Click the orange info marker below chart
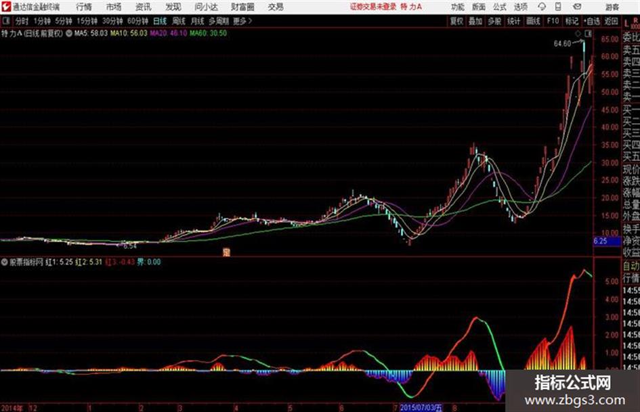 [x=226, y=252]
